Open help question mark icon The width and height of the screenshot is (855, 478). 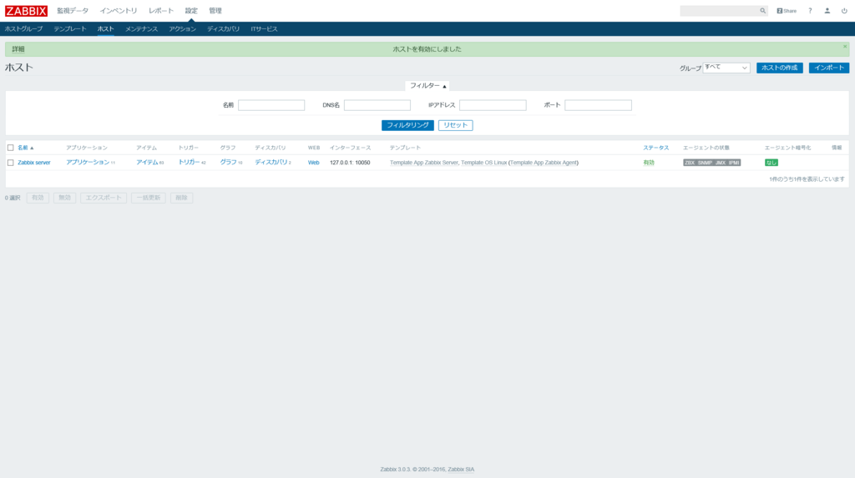[x=810, y=11]
